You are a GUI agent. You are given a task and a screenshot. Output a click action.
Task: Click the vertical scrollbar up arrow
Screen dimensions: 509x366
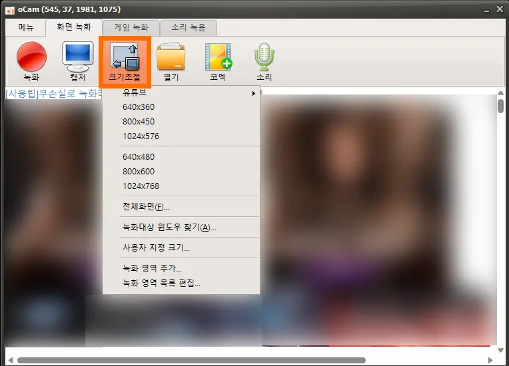click(x=500, y=93)
